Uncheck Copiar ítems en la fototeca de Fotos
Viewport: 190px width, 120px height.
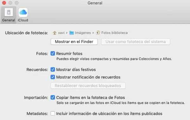(x=53, y=98)
